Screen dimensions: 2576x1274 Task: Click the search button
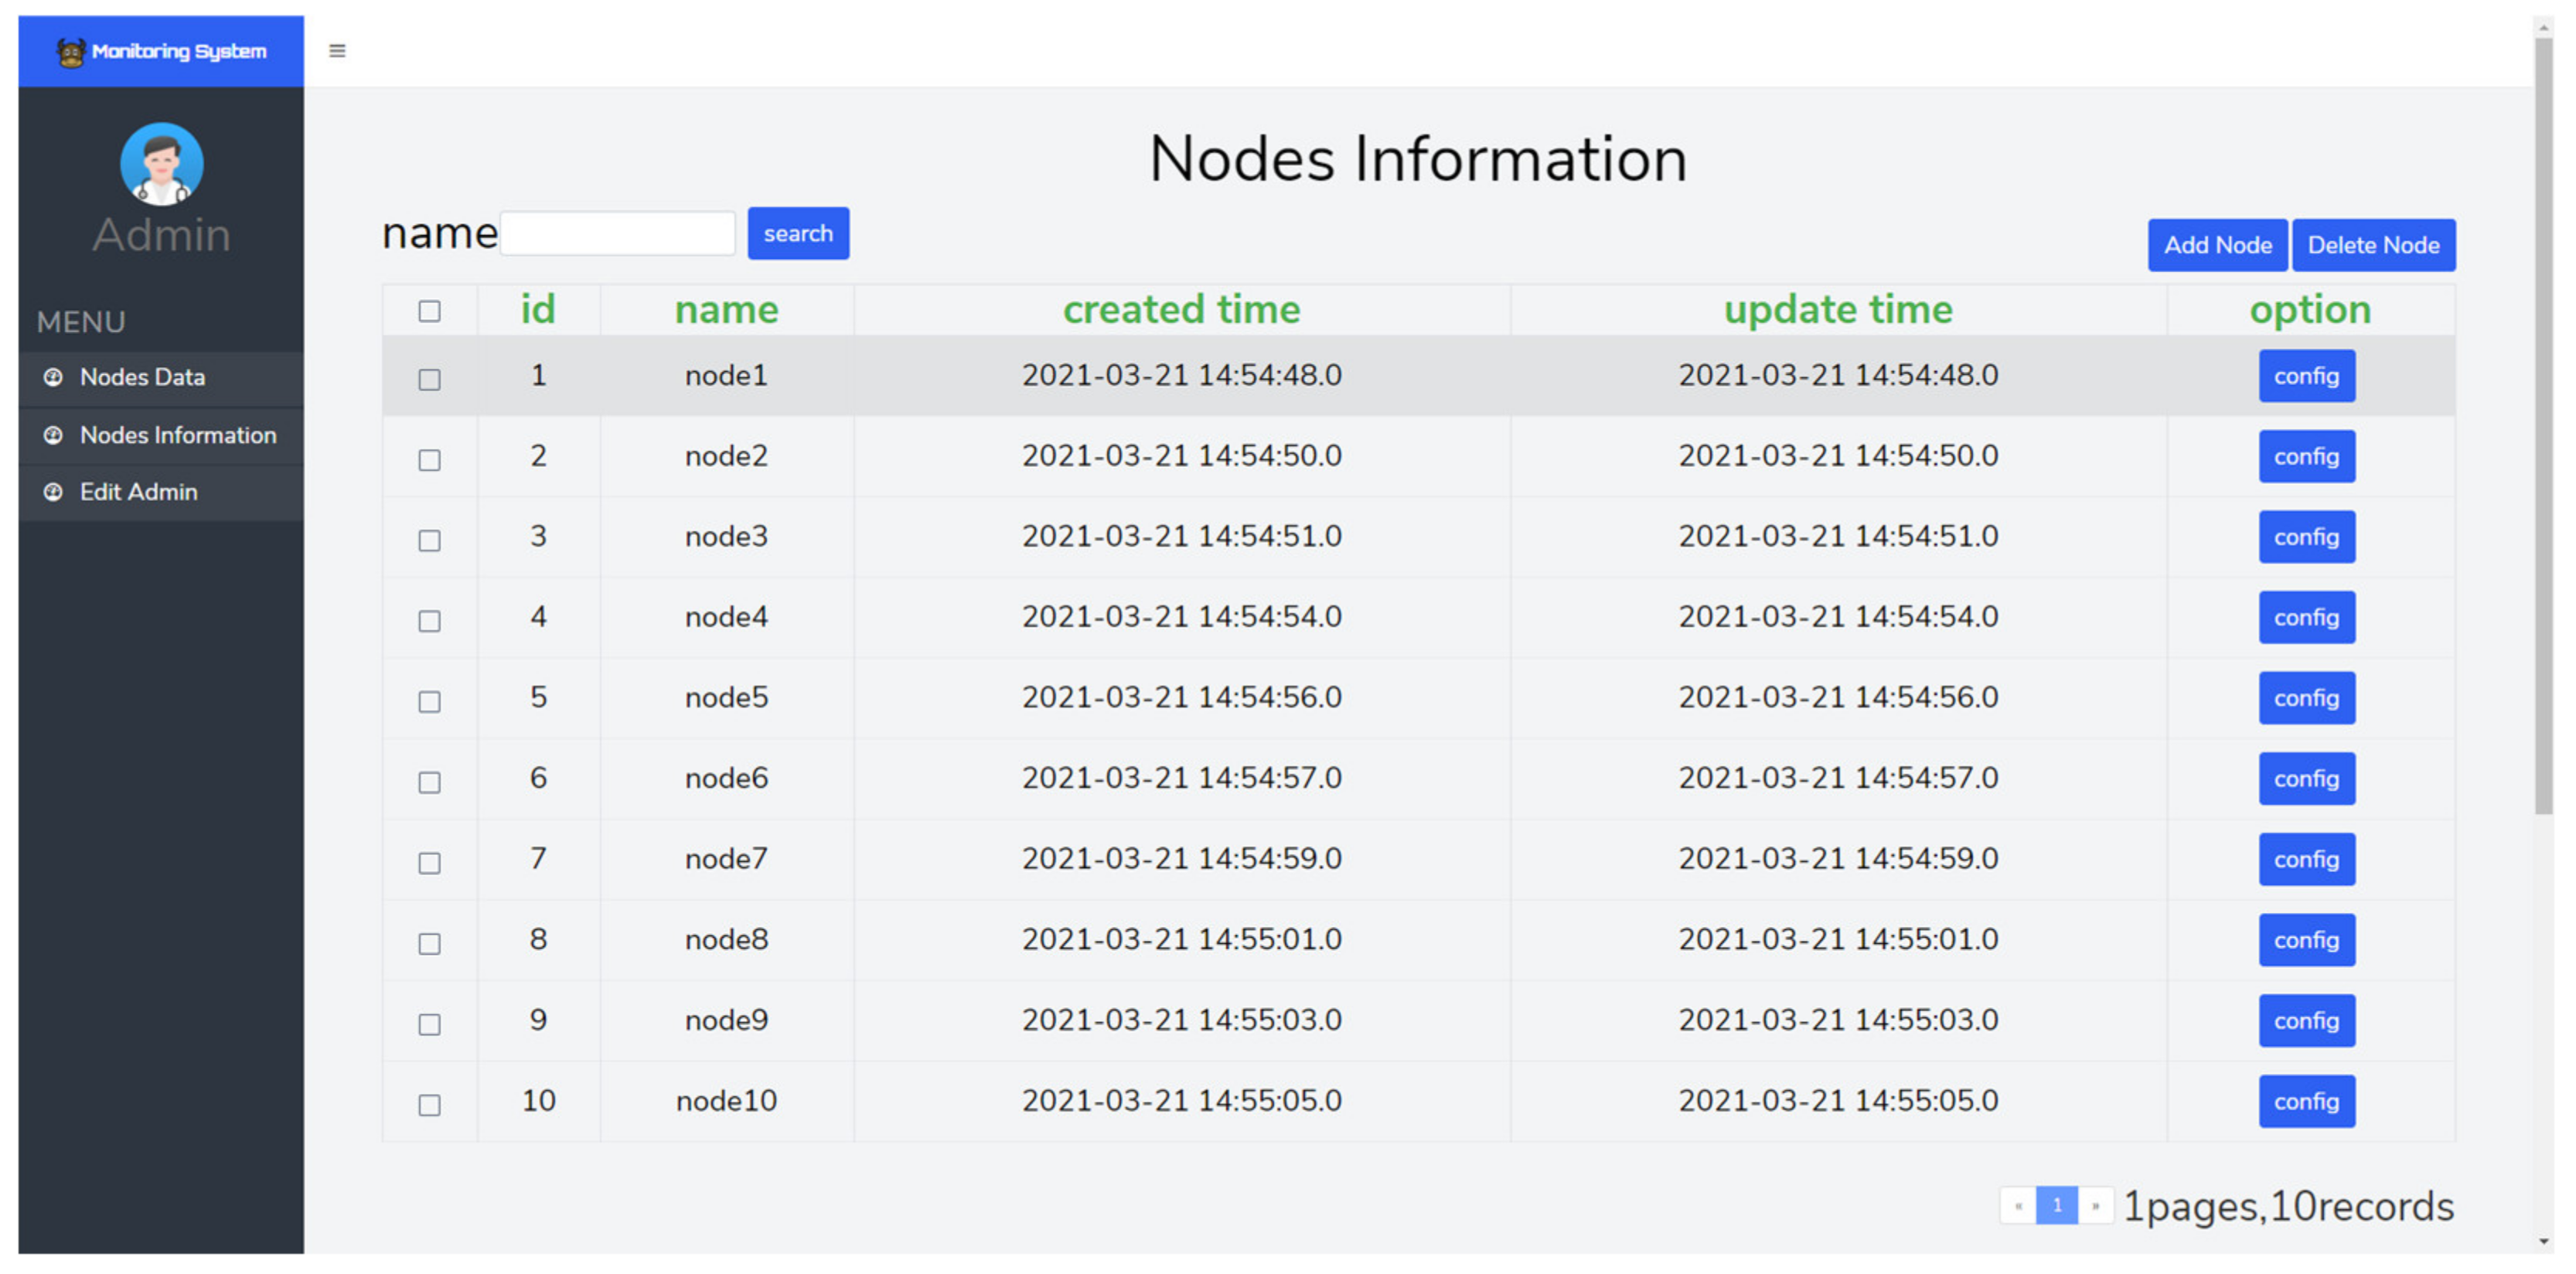(797, 234)
